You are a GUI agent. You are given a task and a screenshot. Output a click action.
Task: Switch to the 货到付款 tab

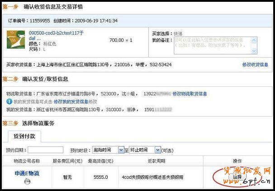(24, 136)
